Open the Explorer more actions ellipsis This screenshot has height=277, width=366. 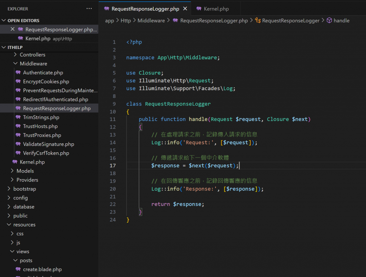tap(89, 9)
